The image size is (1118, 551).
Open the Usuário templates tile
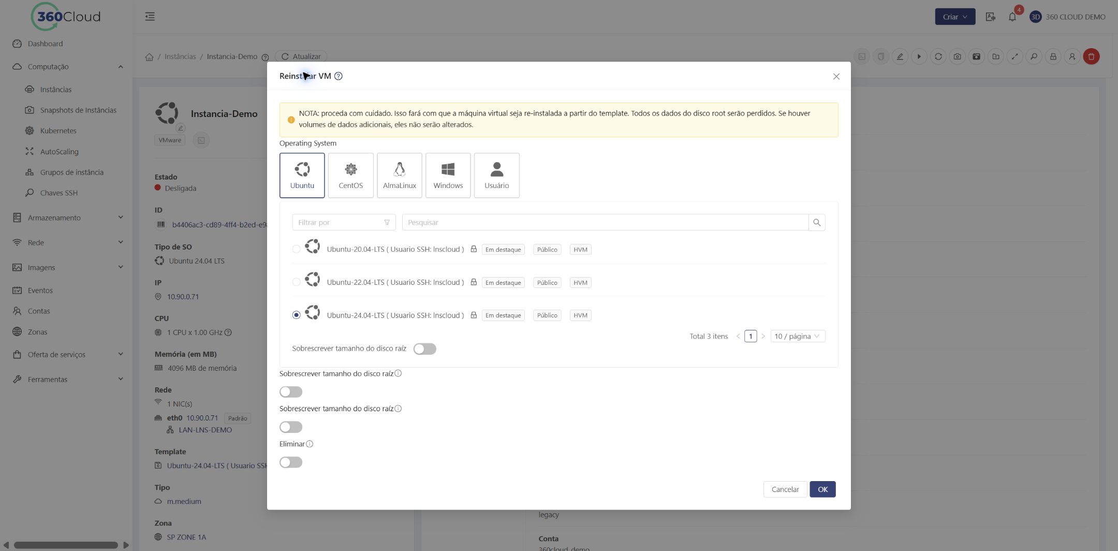pos(496,175)
